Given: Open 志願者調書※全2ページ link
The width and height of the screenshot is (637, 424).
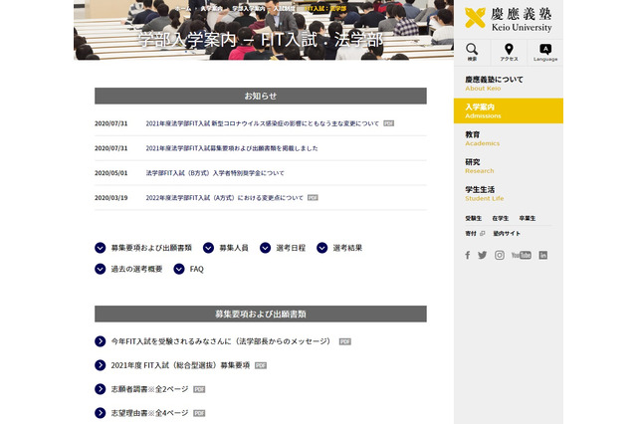Looking at the screenshot, I should point(149,389).
